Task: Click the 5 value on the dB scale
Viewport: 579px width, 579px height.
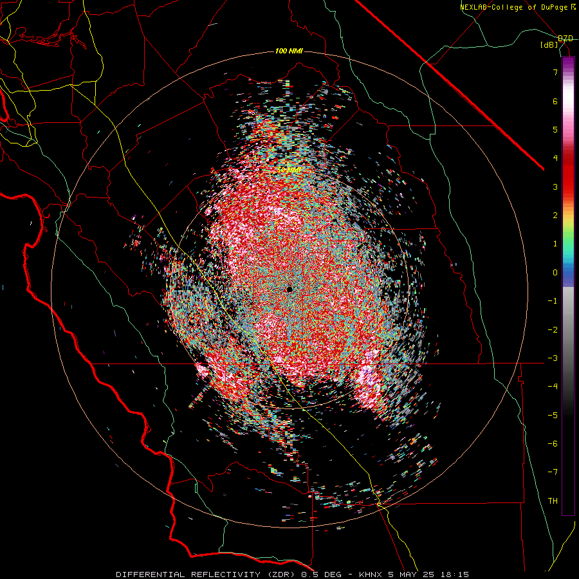Action: pyautogui.click(x=555, y=129)
